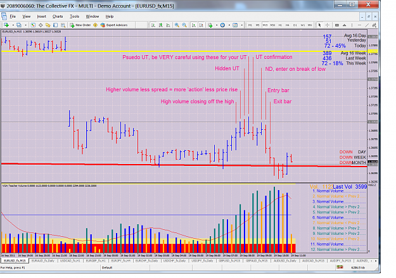Image resolution: width=396 pixels, height=278 pixels.
Task: Switch chart to candlesticks icon
Action: point(161,25)
